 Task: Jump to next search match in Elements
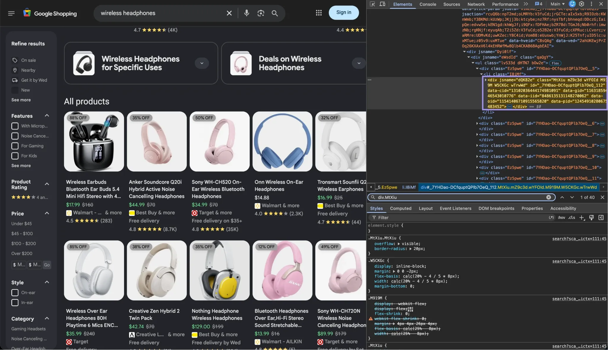click(572, 197)
